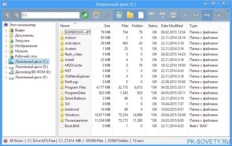Select Локальный диск (D:) in tree
The image size is (232, 146).
[x=31, y=67]
